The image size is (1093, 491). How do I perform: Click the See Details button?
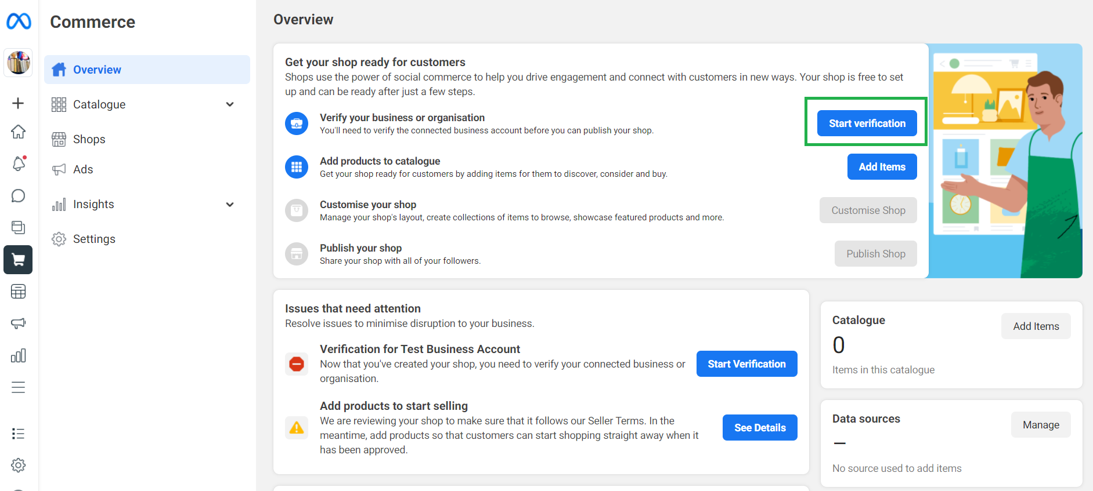tap(760, 428)
